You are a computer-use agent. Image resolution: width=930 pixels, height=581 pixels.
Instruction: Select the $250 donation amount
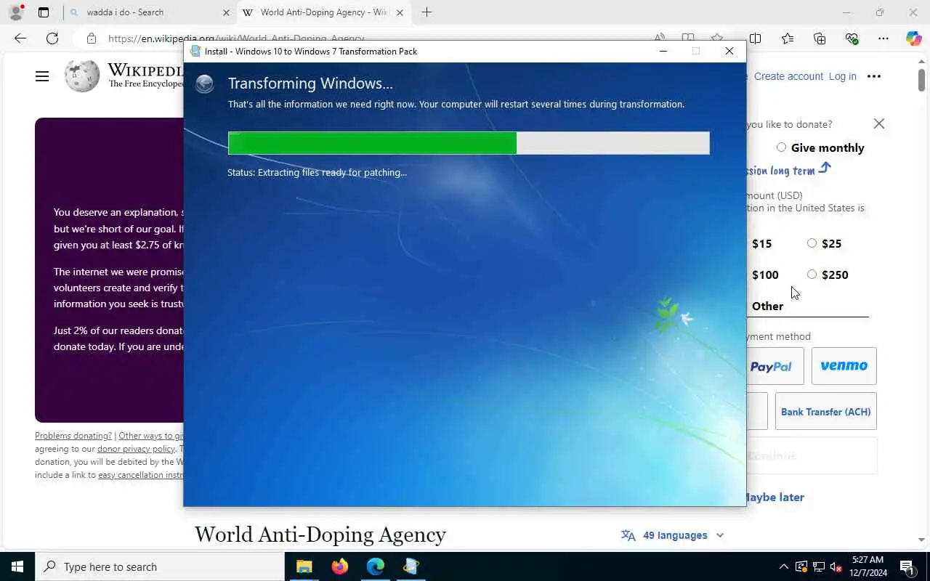coord(812,275)
